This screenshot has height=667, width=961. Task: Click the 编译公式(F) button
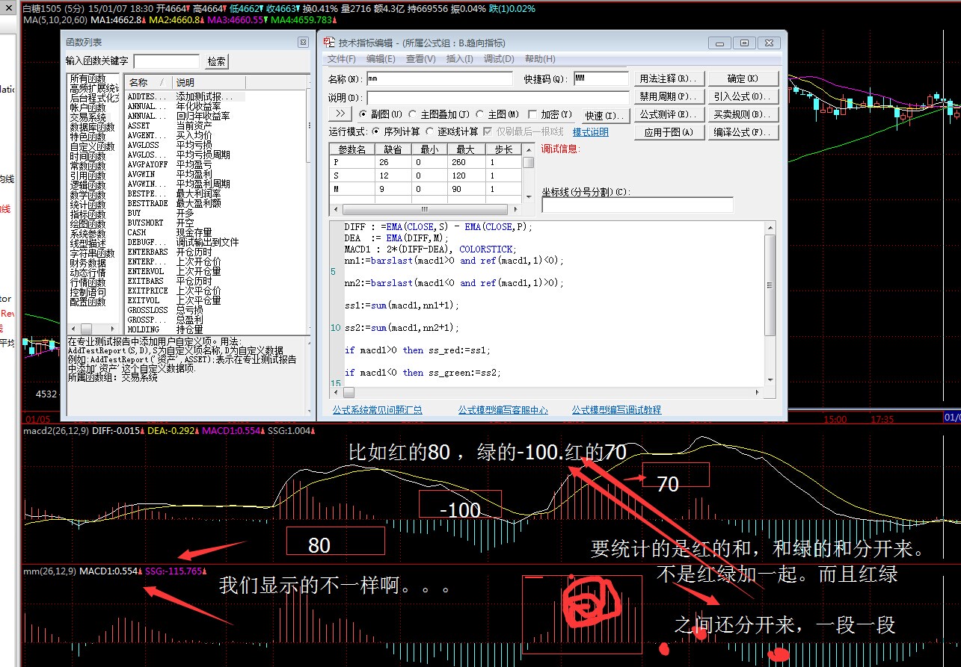tap(743, 132)
